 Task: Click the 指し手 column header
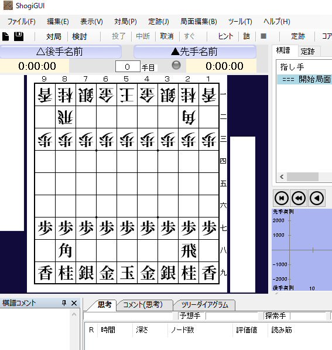[x=292, y=67]
